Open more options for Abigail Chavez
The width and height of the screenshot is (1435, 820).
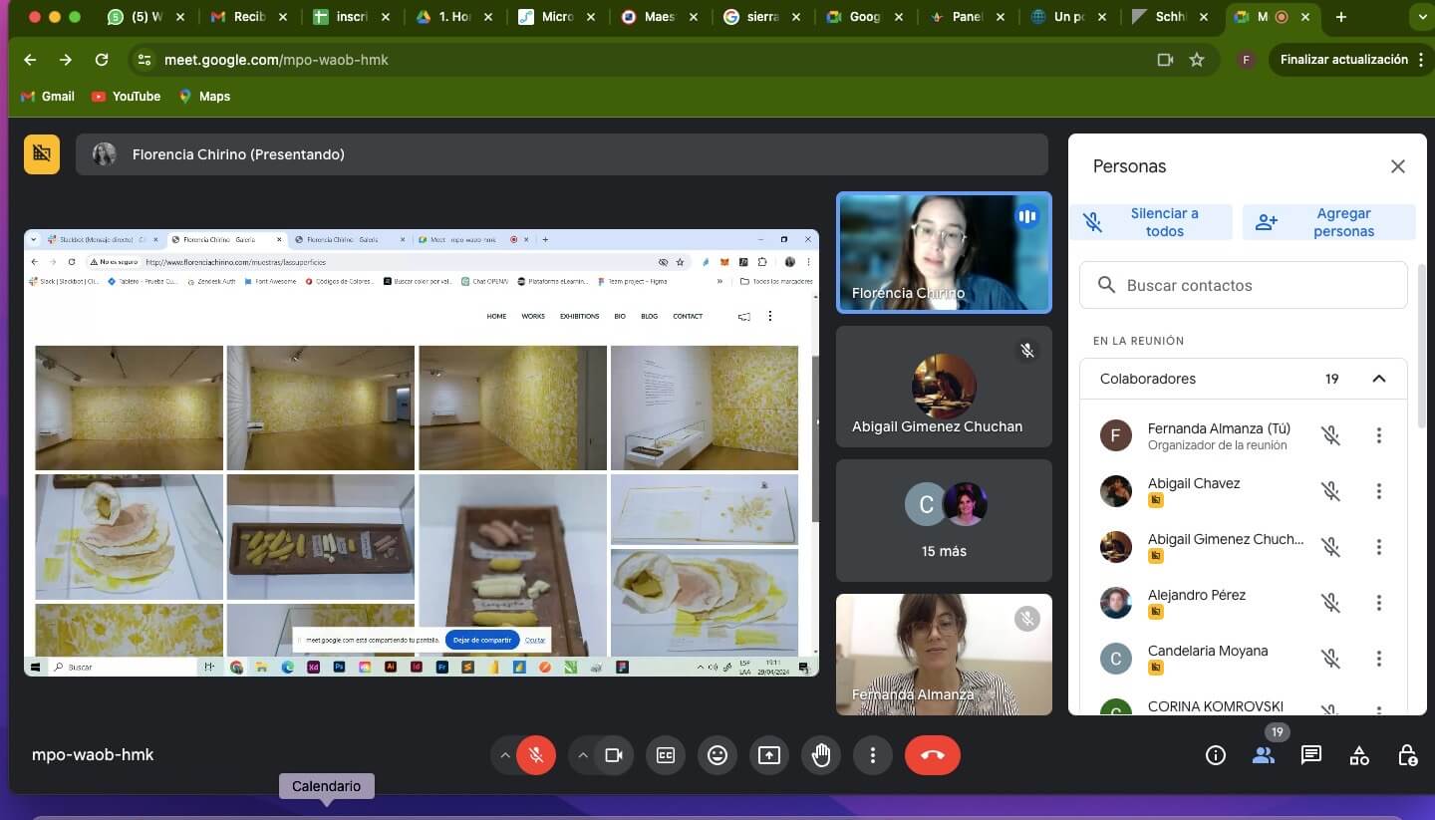[x=1379, y=491]
